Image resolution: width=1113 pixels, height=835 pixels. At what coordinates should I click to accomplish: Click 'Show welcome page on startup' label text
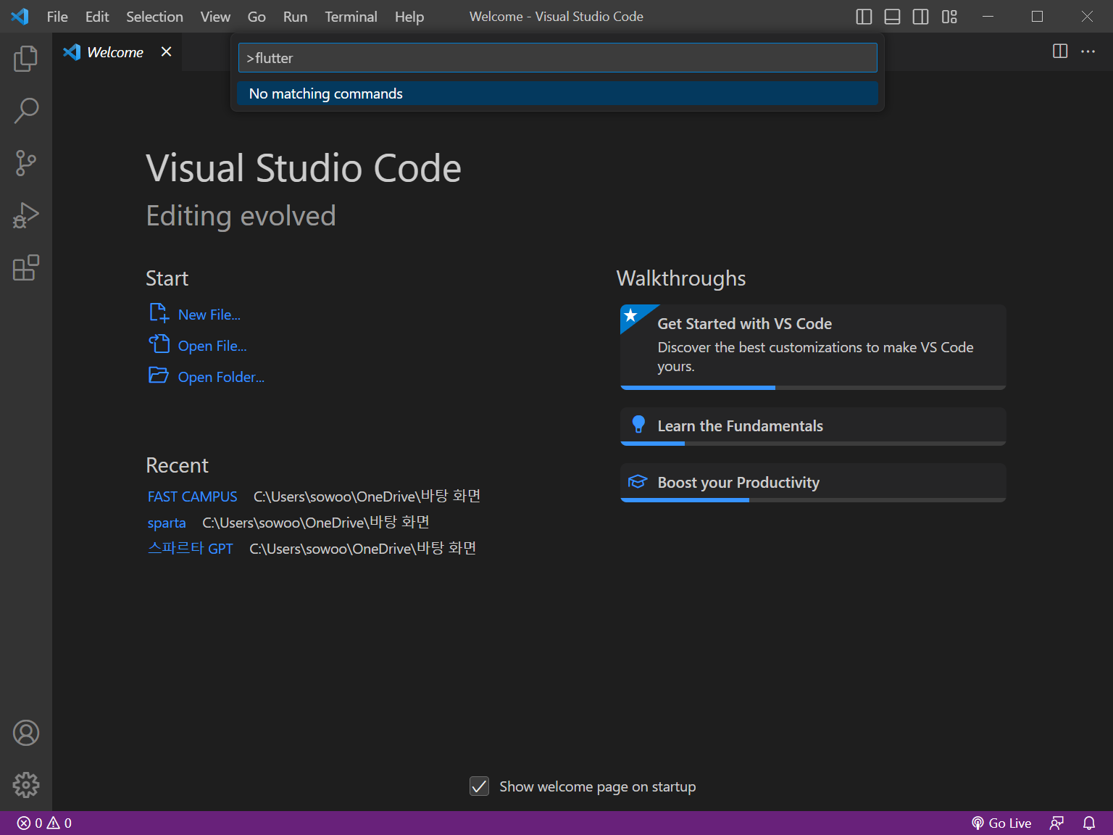click(x=598, y=786)
